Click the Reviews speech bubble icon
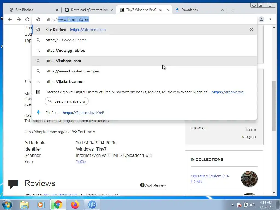The height and width of the screenshot is (210, 280). (x=13, y=184)
